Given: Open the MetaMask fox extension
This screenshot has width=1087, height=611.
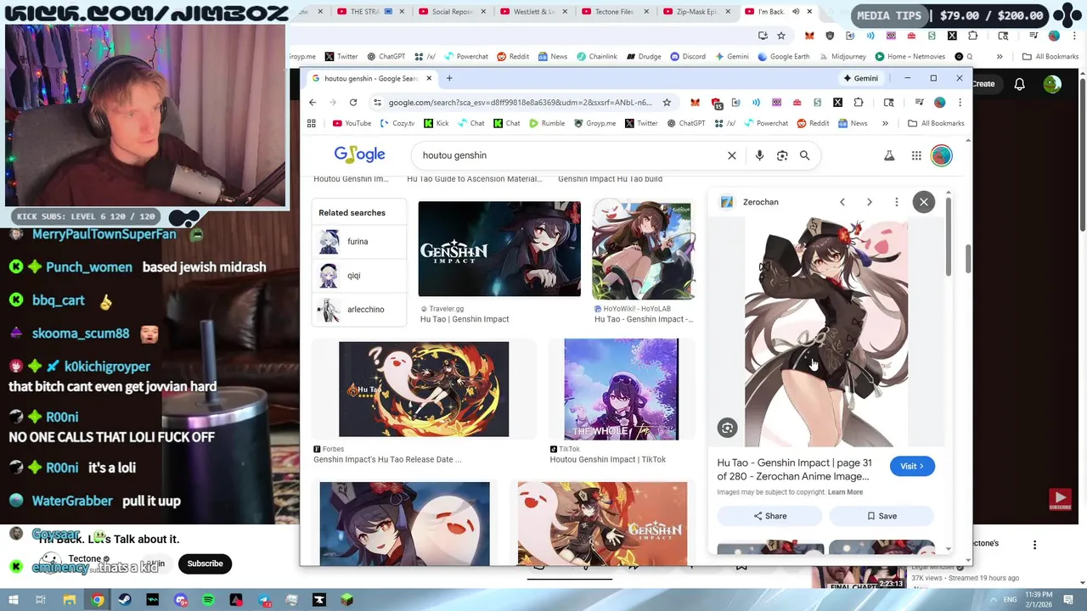Looking at the screenshot, I should (695, 103).
